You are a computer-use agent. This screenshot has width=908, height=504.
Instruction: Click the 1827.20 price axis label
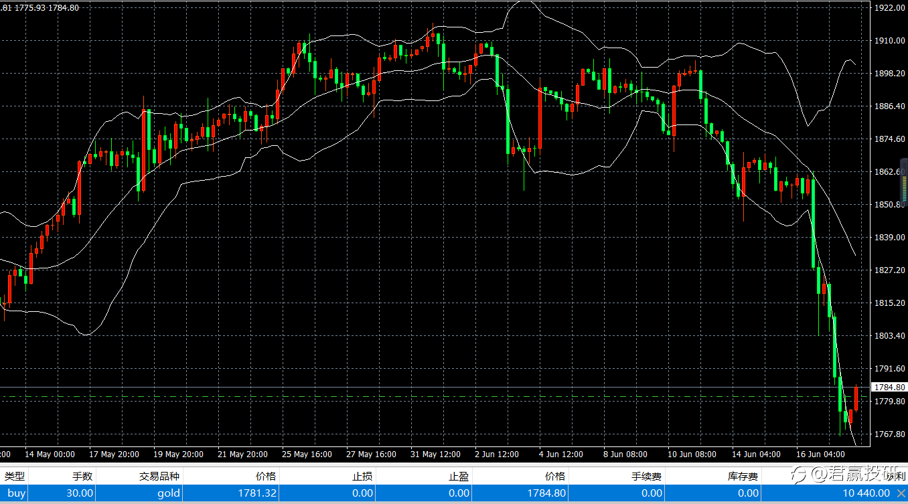point(890,270)
